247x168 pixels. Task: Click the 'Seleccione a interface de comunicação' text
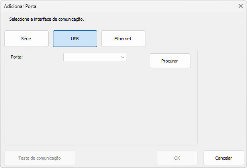[x=47, y=19]
